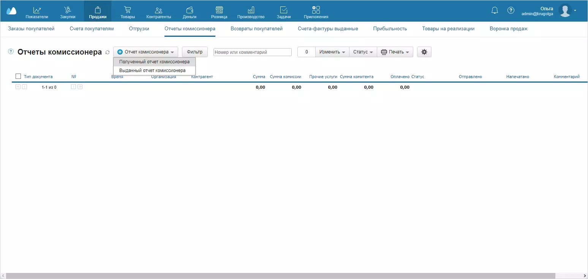
Task: Go to first page of list
Action: pyautogui.click(x=18, y=87)
